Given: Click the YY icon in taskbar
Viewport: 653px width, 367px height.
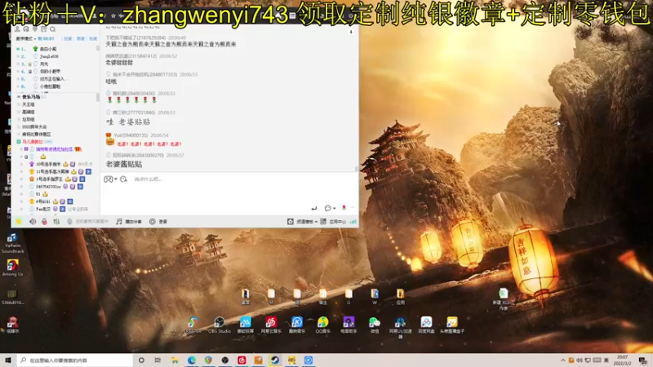Looking at the screenshot, I should tap(291, 360).
